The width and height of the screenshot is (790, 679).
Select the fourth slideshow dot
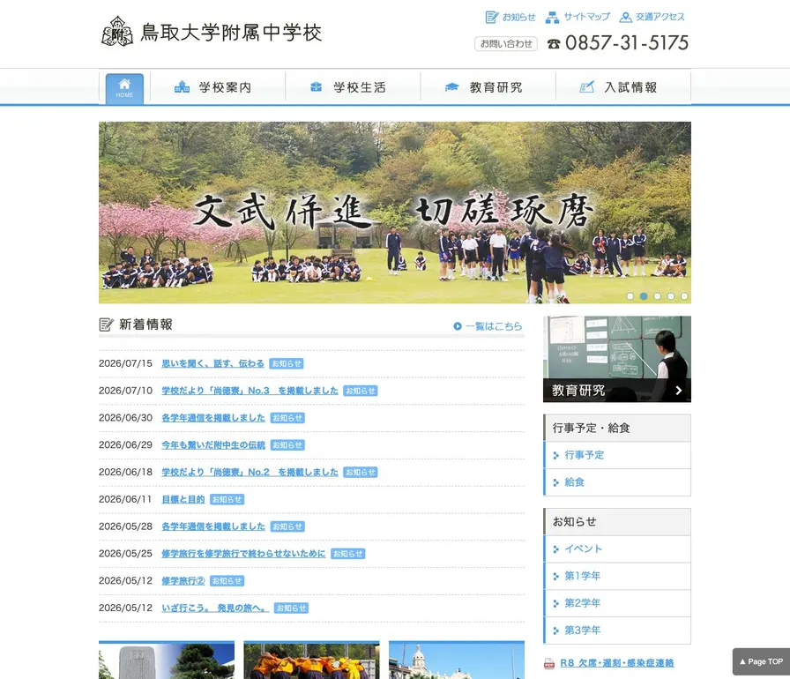[x=671, y=296]
